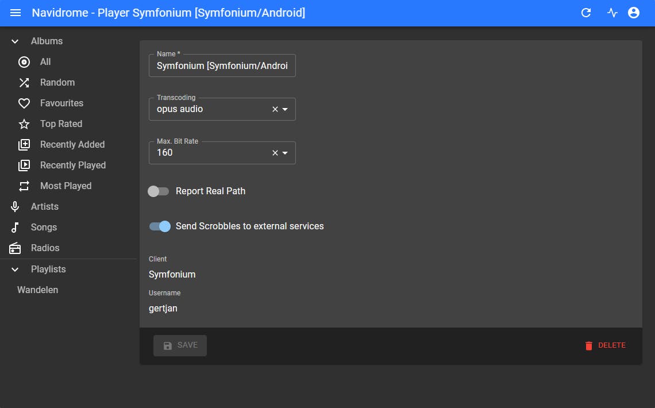
Task: Select the Artists microphone icon
Action: [x=14, y=206]
